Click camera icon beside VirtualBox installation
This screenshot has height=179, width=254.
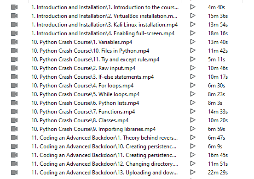pos(14,16)
